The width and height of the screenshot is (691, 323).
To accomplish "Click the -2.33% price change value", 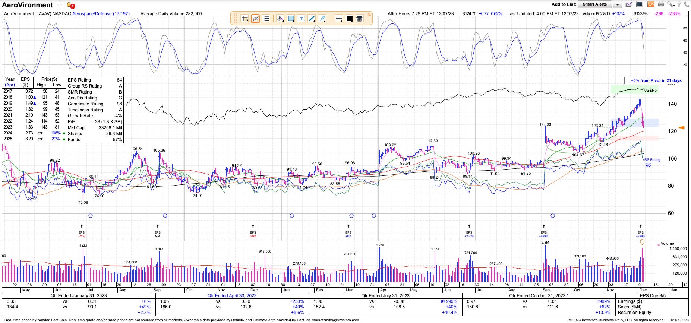I will coord(674,14).
